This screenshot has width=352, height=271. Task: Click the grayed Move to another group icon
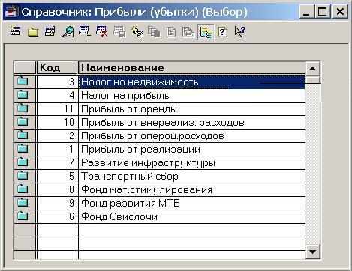pyautogui.click(x=119, y=31)
